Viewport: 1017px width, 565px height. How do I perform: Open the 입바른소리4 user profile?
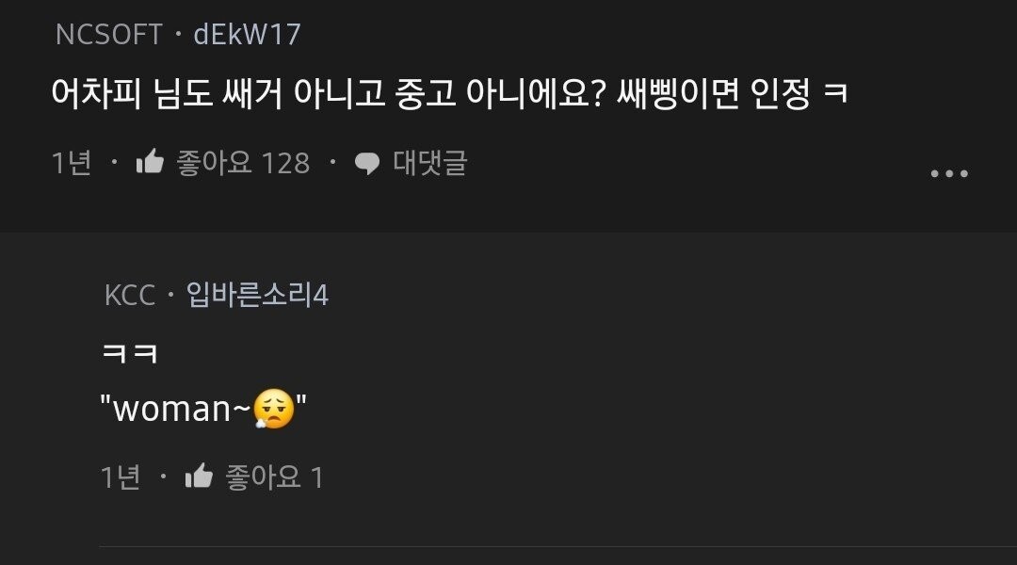[257, 296]
